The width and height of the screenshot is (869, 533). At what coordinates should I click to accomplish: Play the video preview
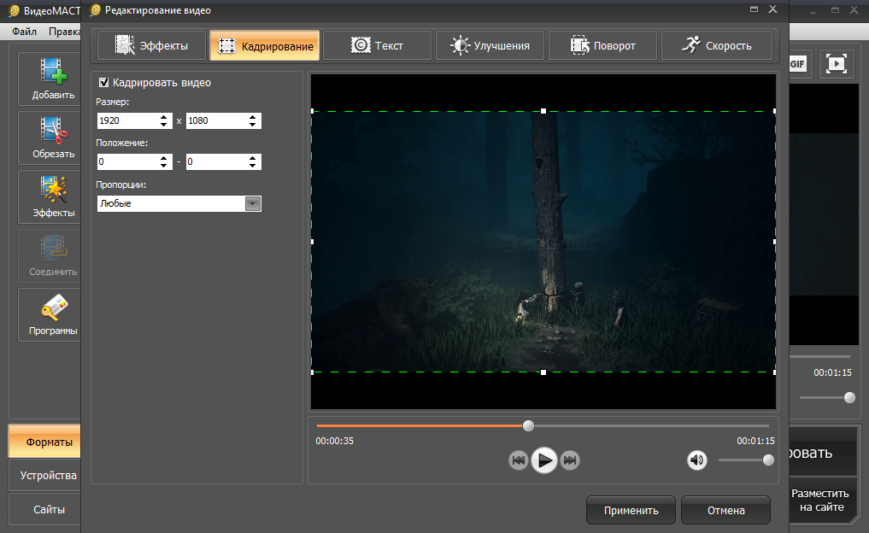pyautogui.click(x=544, y=460)
